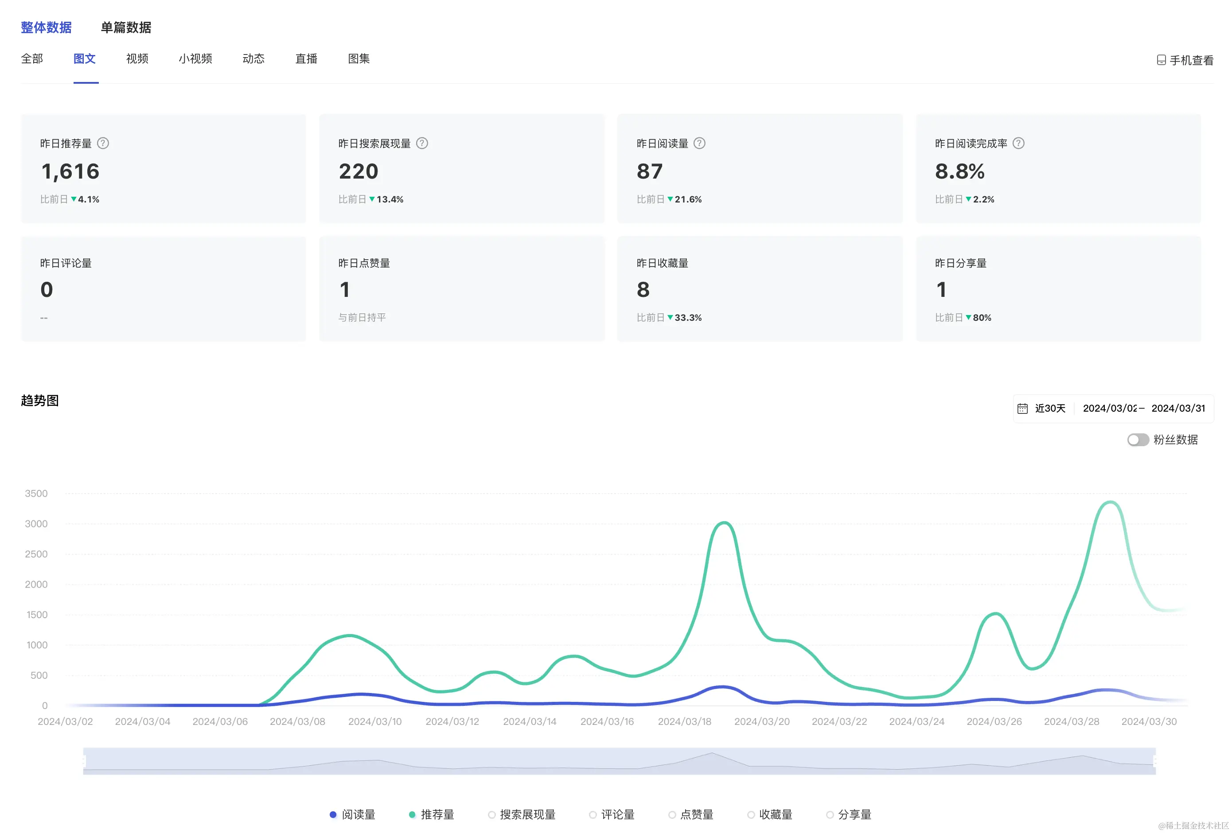The height and width of the screenshot is (833, 1232).
Task: Open the 近30天 range dropdown
Action: point(1050,409)
